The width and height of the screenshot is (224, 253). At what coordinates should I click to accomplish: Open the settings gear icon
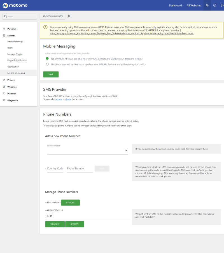click(x=207, y=5)
